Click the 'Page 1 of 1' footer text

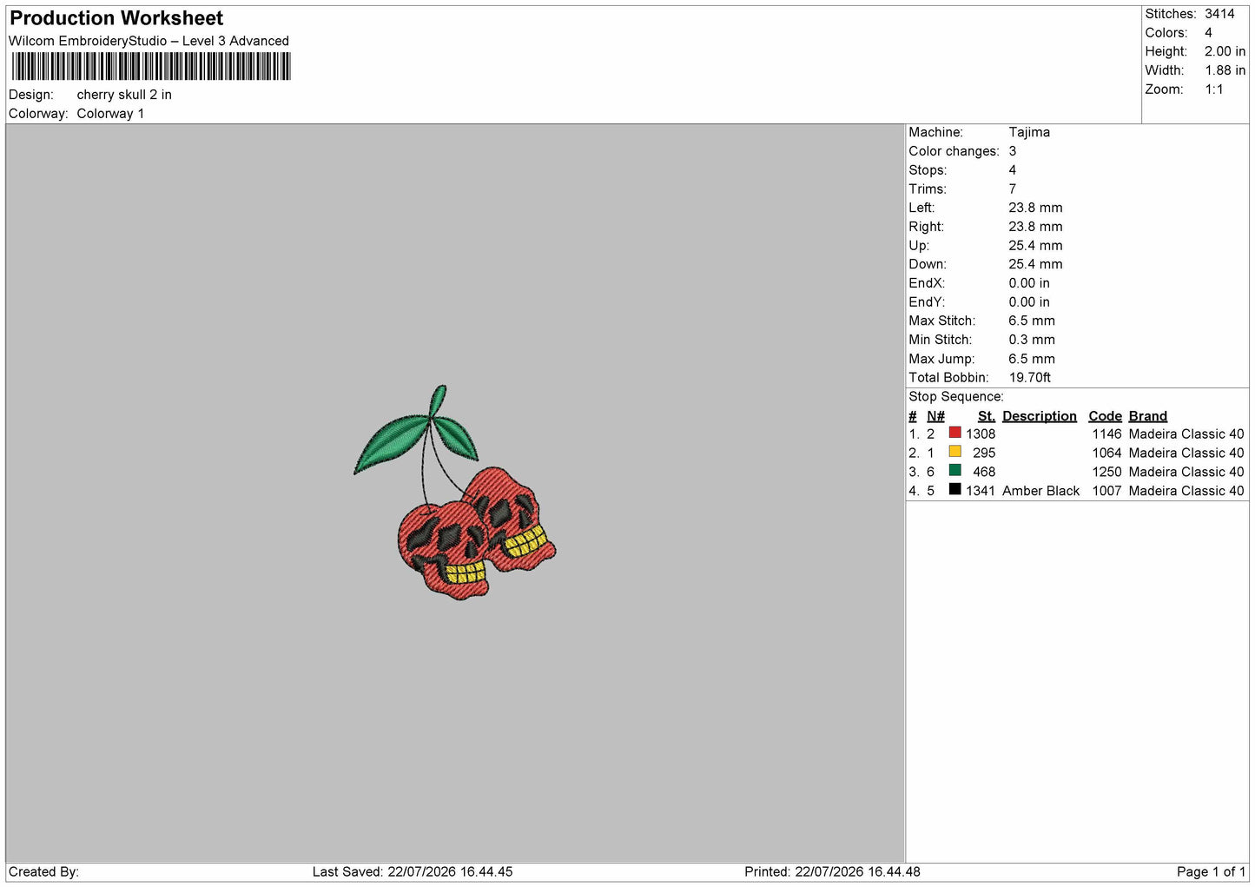(1211, 872)
